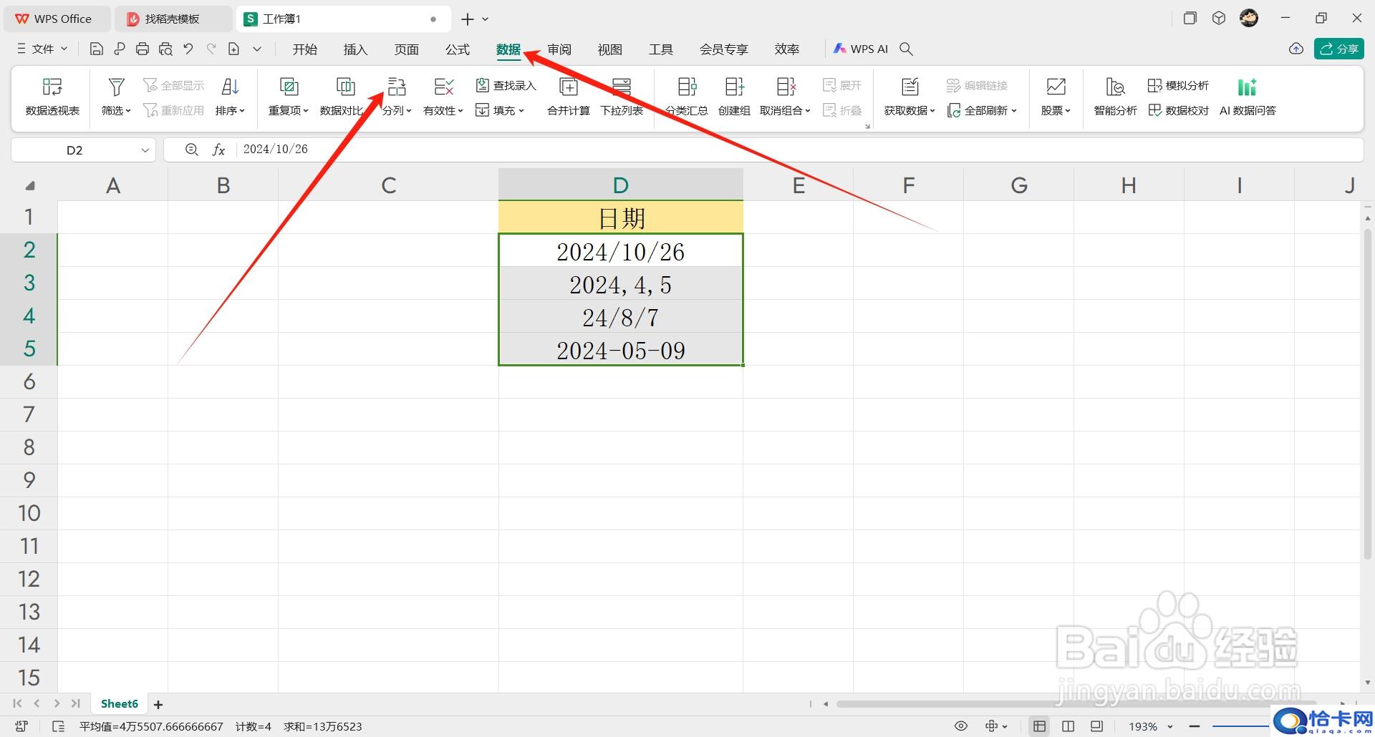1375x737 pixels.
Task: Click the 有效性 validation icon
Action: [x=443, y=87]
